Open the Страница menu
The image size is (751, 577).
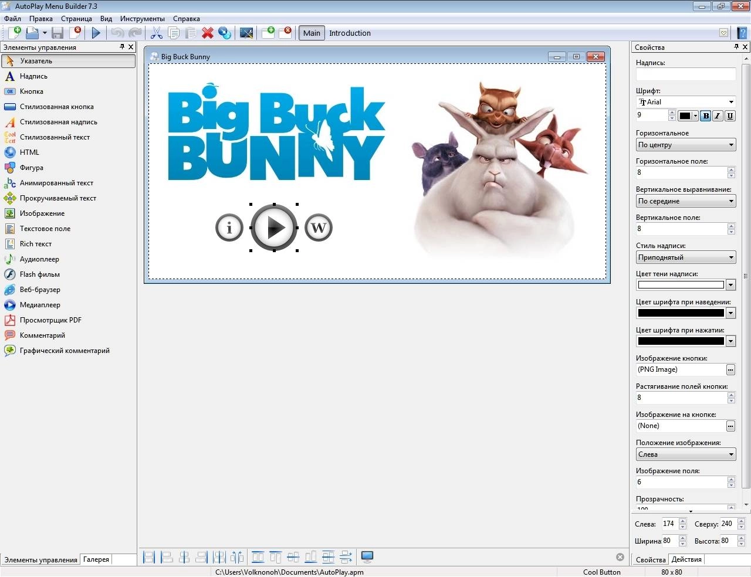[x=76, y=19]
